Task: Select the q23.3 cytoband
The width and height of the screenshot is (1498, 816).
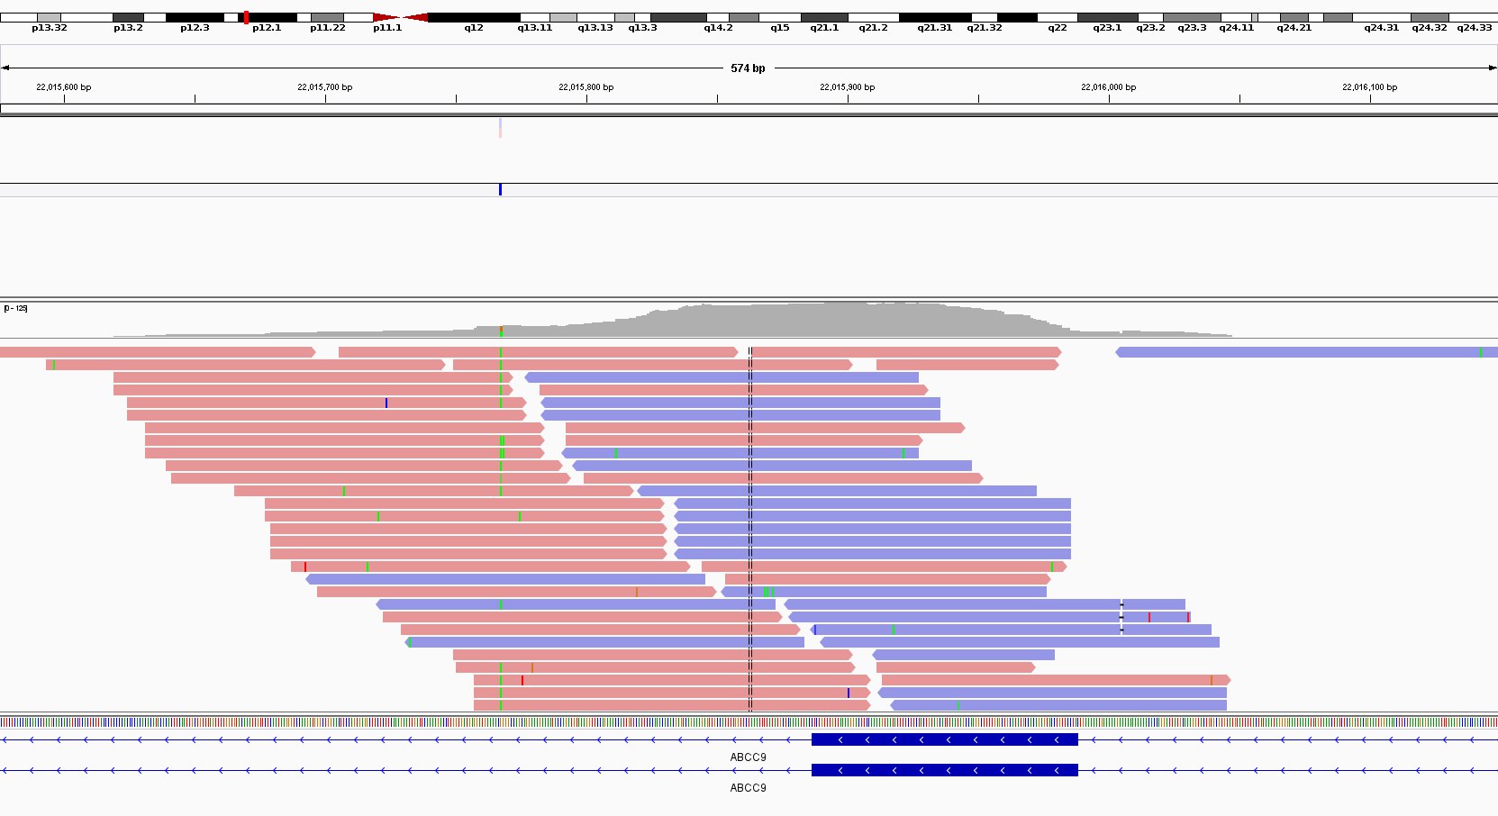Action: coord(1192,17)
